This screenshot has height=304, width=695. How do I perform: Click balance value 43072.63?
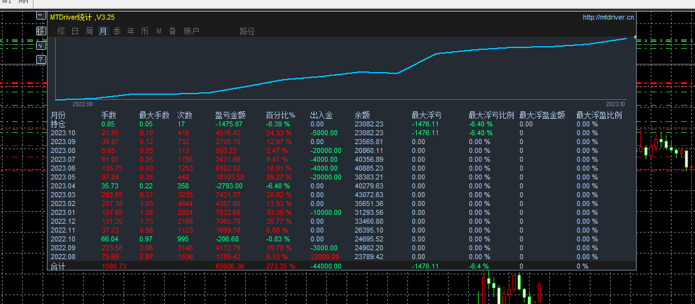[369, 195]
